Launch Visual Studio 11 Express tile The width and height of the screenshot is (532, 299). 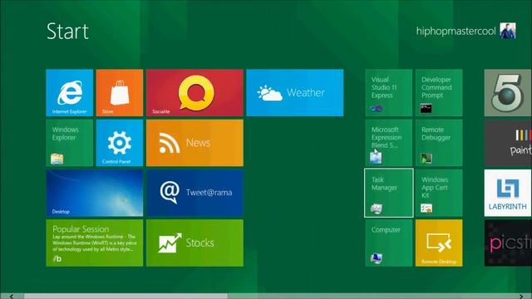389,92
